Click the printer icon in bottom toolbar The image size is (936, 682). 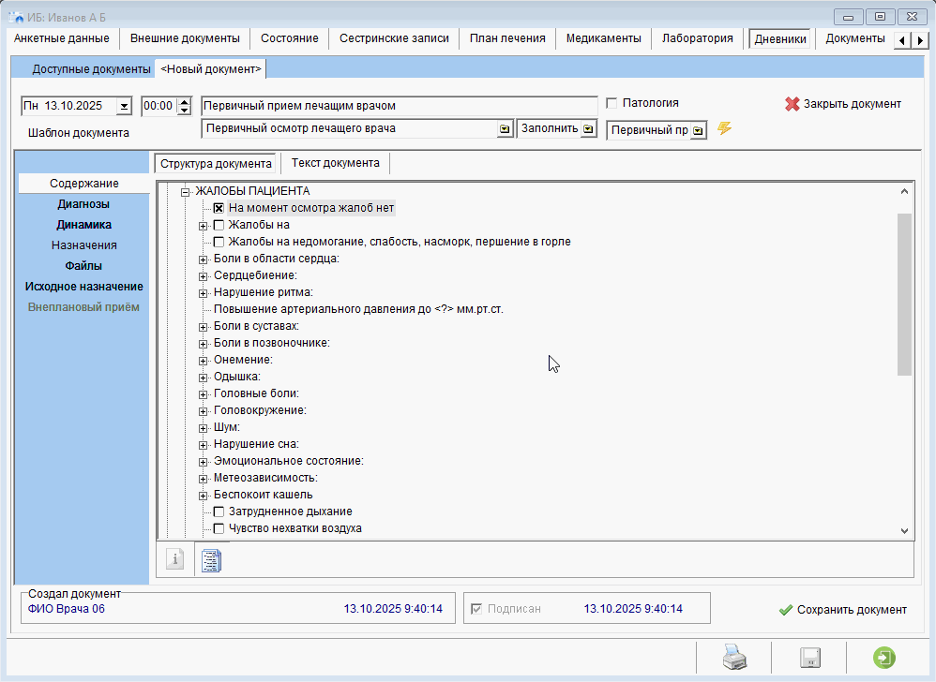pos(732,659)
